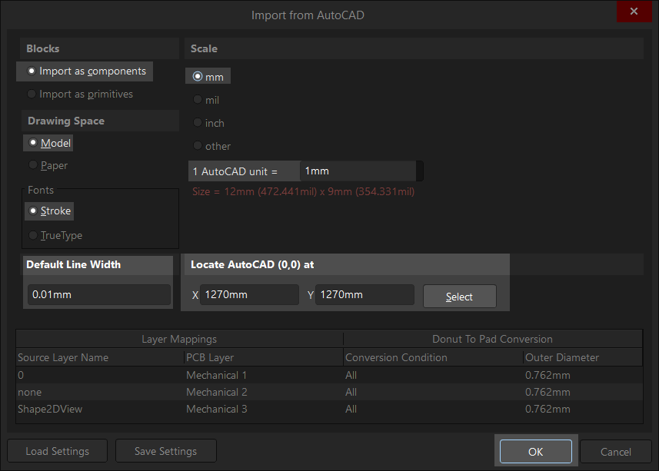Click the X location input field

click(249, 295)
